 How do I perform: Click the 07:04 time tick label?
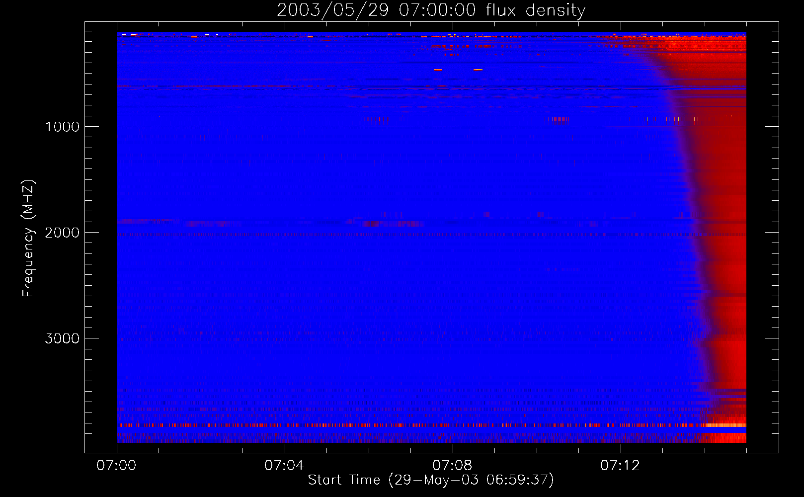coord(284,466)
